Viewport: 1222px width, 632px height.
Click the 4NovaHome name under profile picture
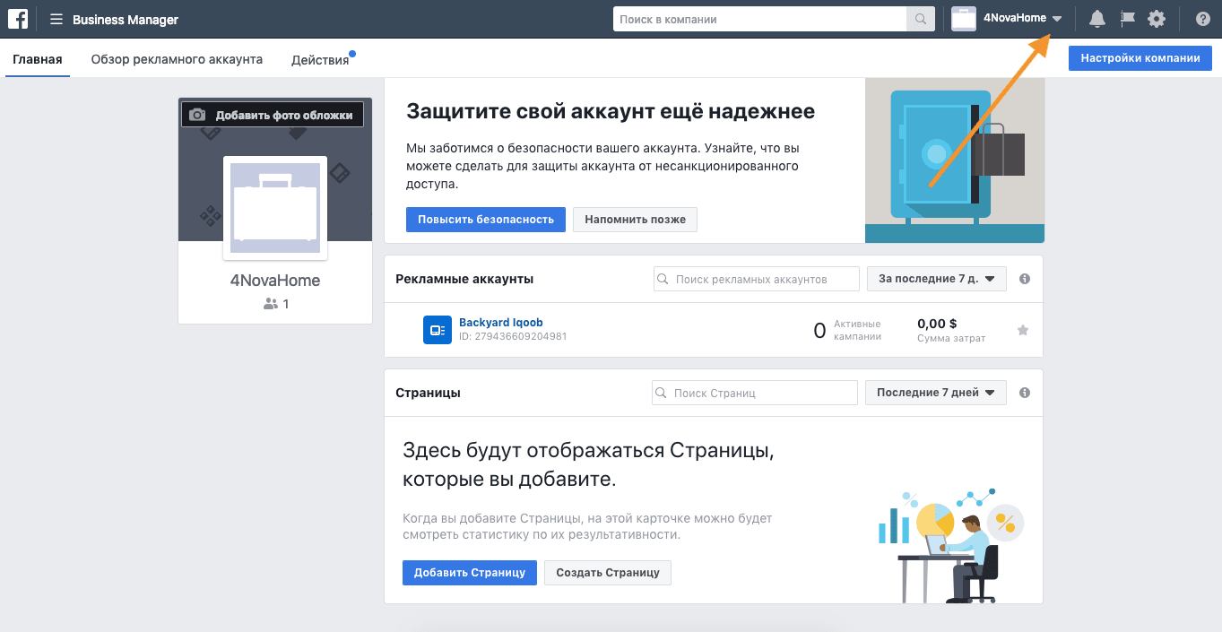[x=275, y=281]
